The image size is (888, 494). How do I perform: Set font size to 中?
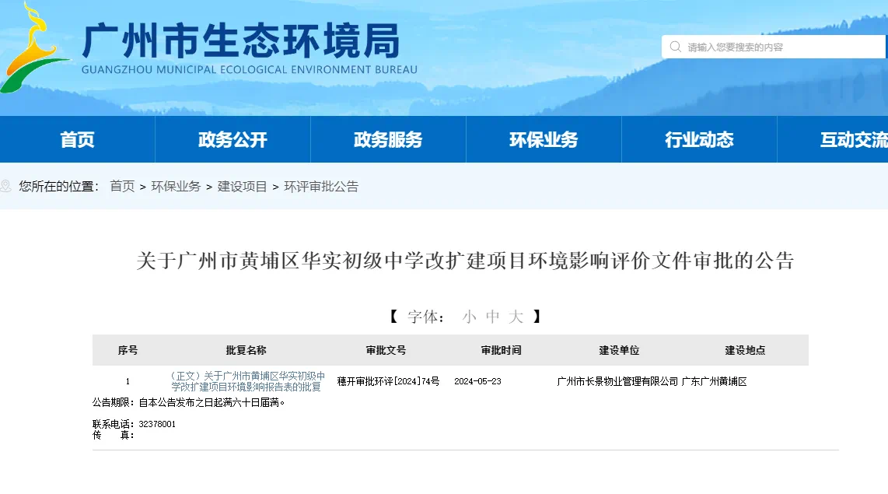pos(493,317)
